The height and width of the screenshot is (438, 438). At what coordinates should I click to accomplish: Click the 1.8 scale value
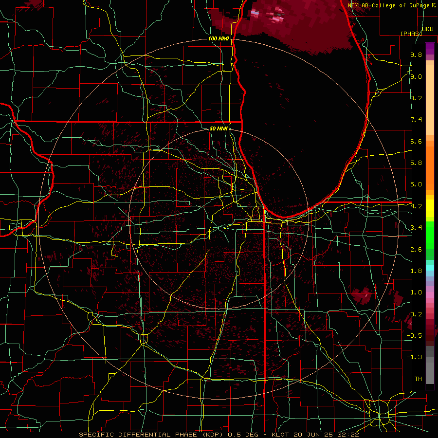[416, 271]
